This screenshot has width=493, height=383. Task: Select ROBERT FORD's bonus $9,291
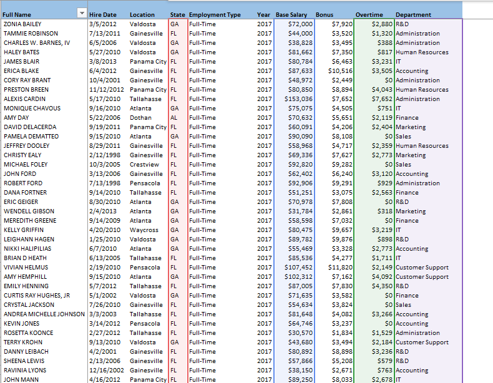pyautogui.click(x=342, y=183)
